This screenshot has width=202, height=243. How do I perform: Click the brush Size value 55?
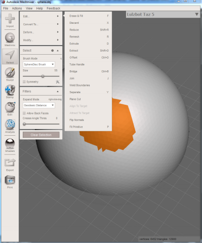(56, 70)
